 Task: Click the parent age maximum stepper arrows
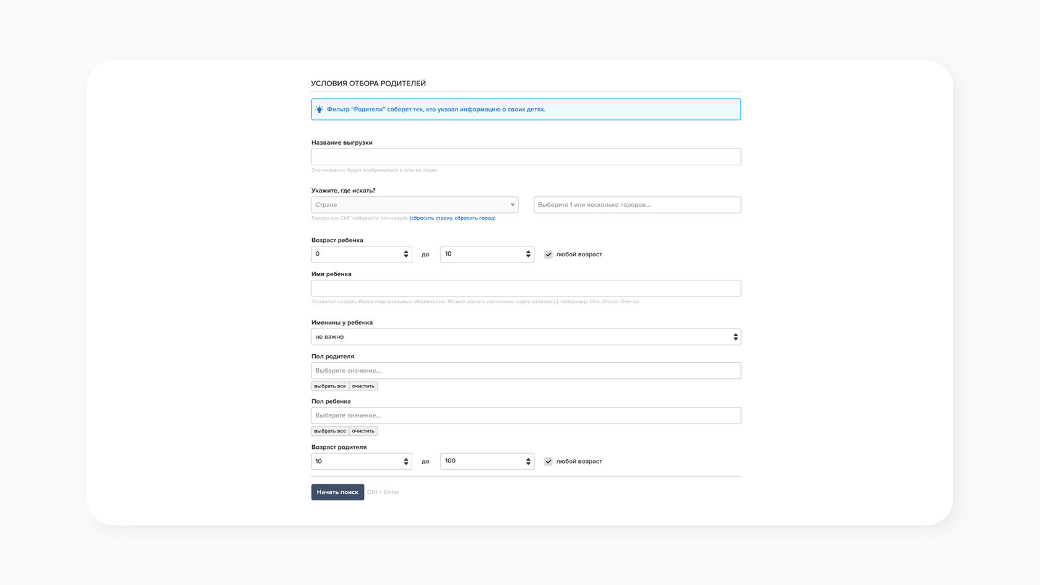(528, 462)
